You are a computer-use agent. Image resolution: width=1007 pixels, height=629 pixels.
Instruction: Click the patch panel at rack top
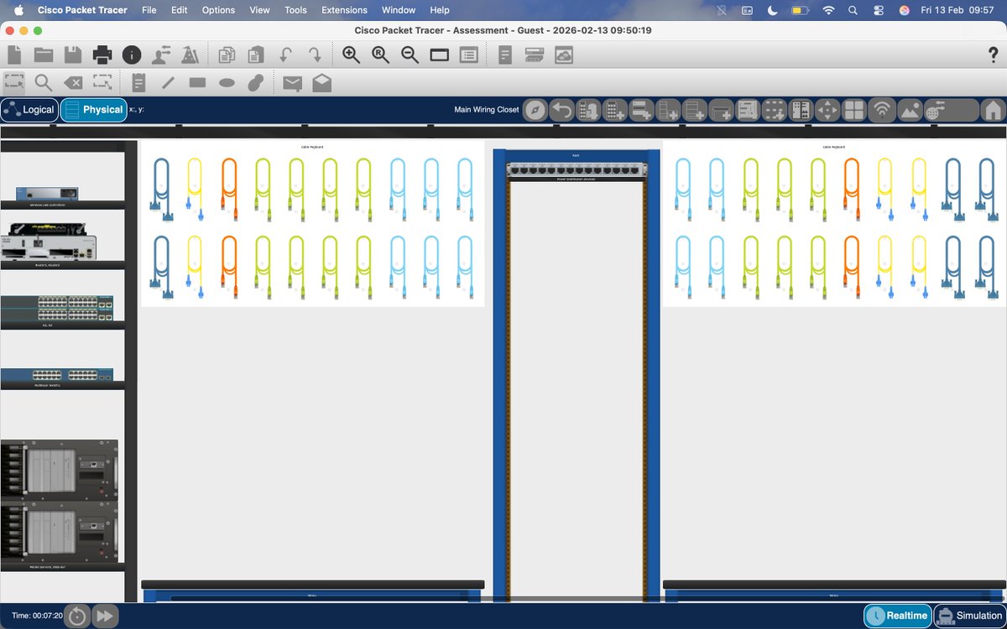click(x=577, y=169)
